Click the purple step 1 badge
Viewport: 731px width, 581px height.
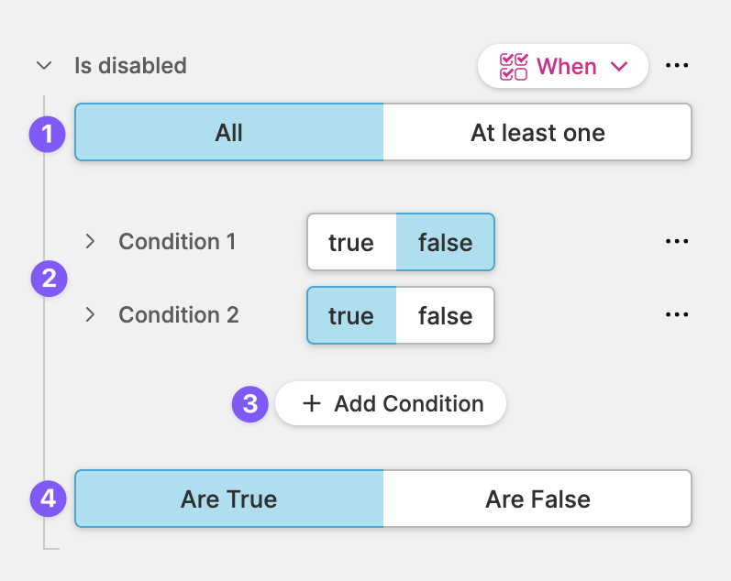coord(48,136)
